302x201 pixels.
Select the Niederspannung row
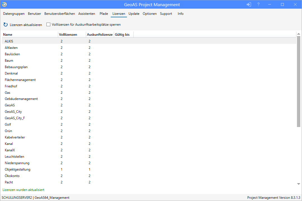pos(149,163)
